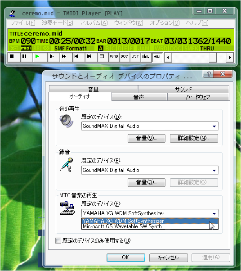This screenshot has width=241, height=271.
Task: Click the help question mark button
Action: click(x=209, y=74)
